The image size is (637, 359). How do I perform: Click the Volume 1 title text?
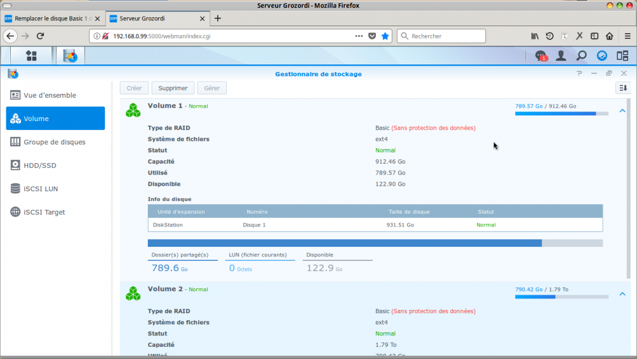pyautogui.click(x=165, y=106)
